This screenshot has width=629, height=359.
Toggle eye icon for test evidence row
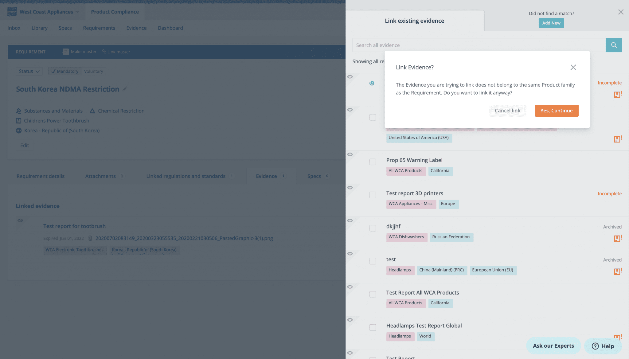[x=350, y=254]
